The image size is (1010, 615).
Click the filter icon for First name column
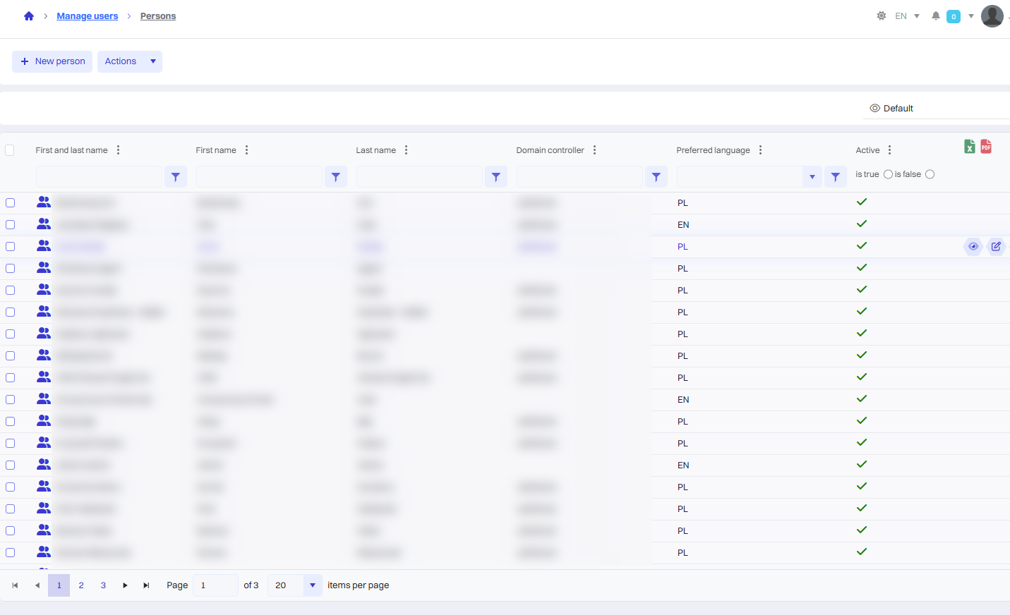(x=336, y=177)
